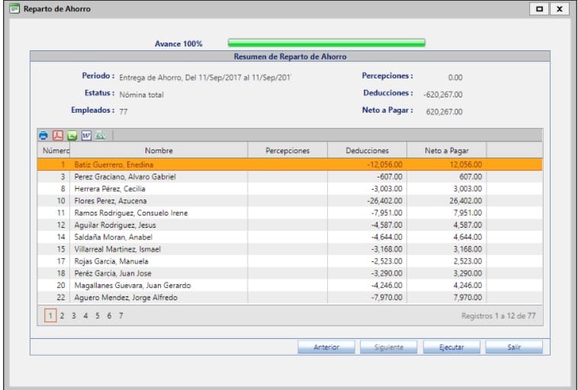The image size is (578, 390).
Task: Export the report to Word
Action: click(86, 136)
